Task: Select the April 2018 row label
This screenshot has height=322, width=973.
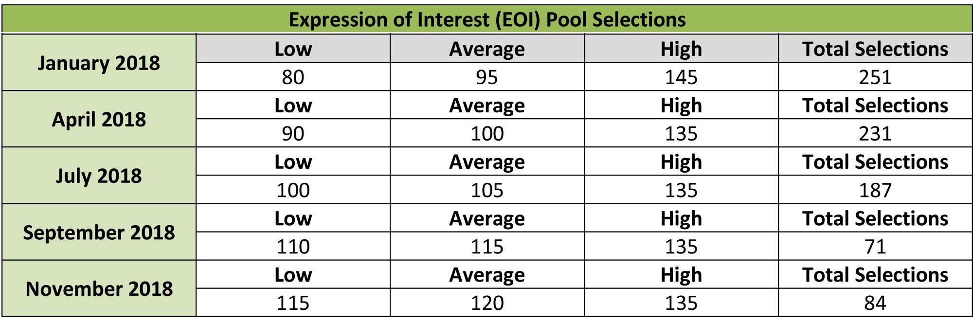Action: [x=99, y=119]
